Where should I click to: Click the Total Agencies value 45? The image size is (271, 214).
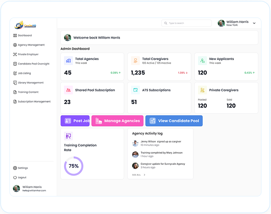point(68,73)
